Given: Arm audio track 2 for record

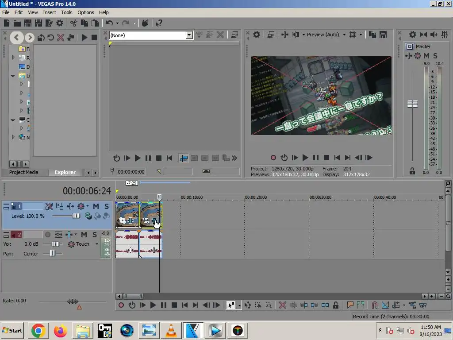Looking at the screenshot, I should (48, 235).
